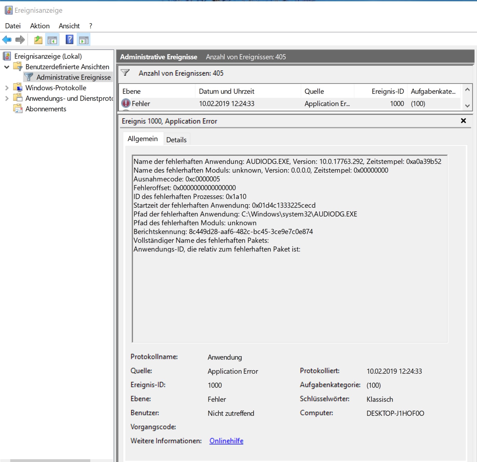Sort by Aufgabenkategorie column header
Viewport: 477px width, 462px height.
(x=434, y=91)
